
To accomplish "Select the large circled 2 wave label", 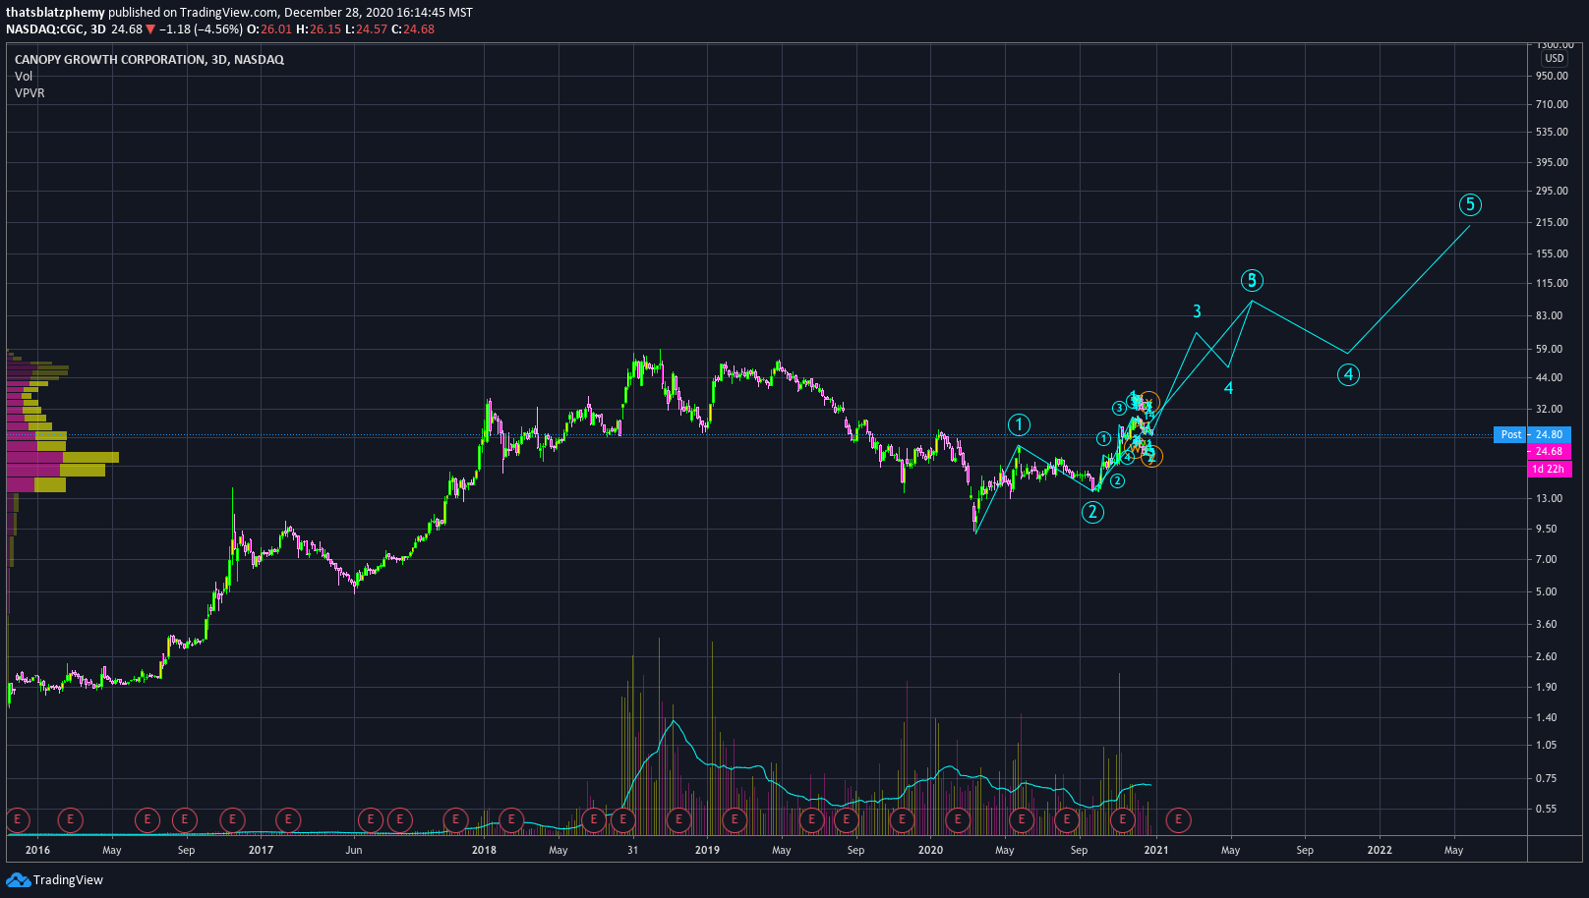I will (1092, 512).
